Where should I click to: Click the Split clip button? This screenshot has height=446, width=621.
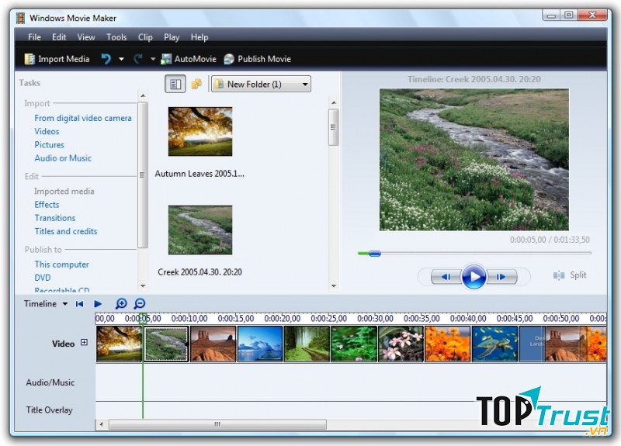(x=570, y=275)
